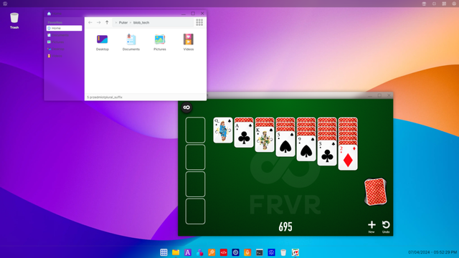This screenshot has width=459, height=258.
Task: Launch the purple letter A font app in the taskbar
Action: pyautogui.click(x=188, y=252)
